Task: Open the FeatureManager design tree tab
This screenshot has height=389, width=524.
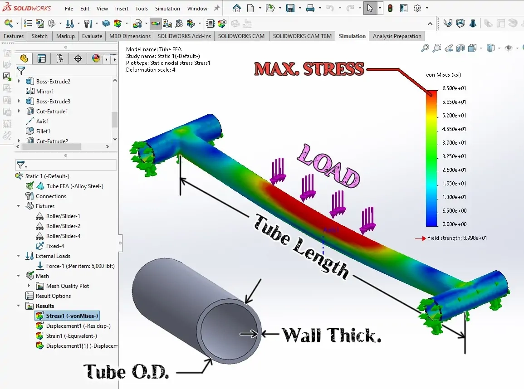Action: [x=24, y=58]
